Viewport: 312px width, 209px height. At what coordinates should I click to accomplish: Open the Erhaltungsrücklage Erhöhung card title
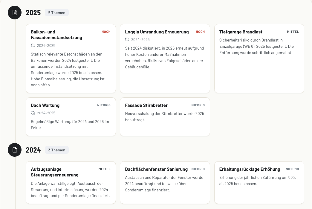coord(250,169)
